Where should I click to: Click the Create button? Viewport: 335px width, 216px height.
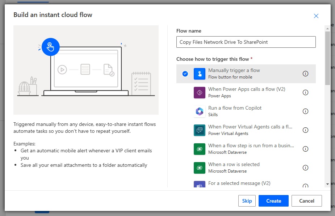click(273, 201)
